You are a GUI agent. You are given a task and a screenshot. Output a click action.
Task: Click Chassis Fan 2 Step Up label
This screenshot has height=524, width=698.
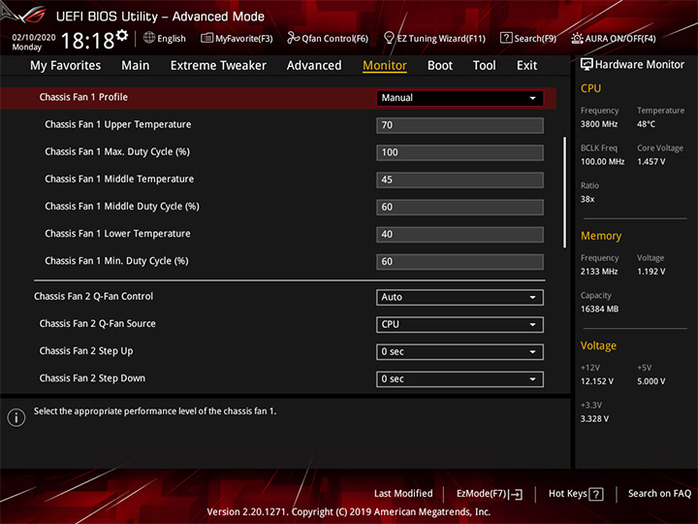(x=86, y=351)
